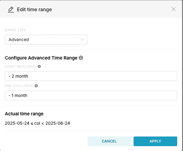The width and height of the screenshot is (183, 151).
Task: Close the Edit time range dialog
Action: pyautogui.click(x=174, y=9)
